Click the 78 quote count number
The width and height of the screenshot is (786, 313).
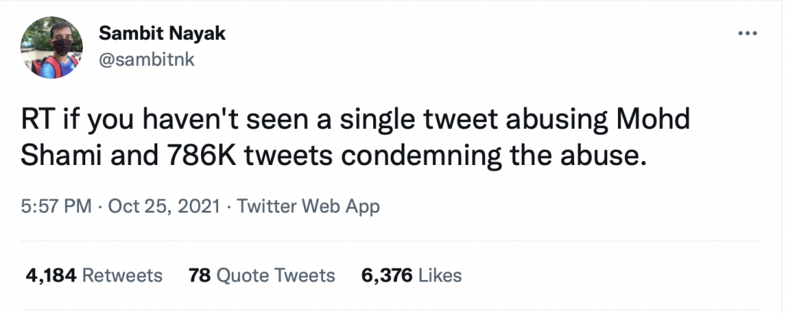199,275
